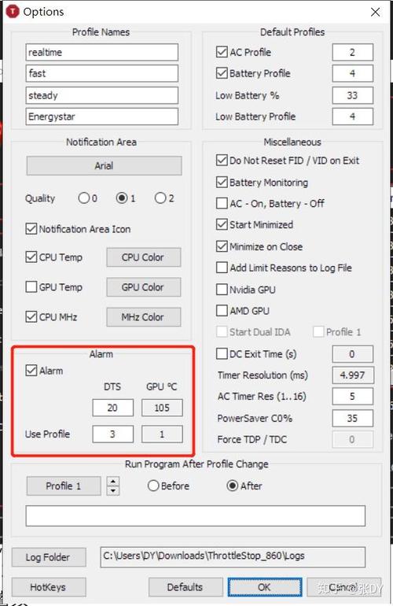Toggle the Nvidia GPU checkbox

[222, 290]
